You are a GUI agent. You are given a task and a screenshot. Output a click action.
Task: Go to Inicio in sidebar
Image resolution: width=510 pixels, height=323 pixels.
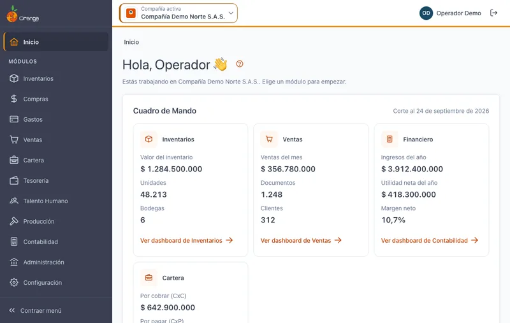56,42
